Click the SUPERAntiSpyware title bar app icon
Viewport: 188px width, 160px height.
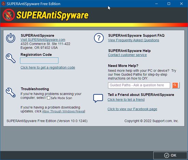(x=3, y=4)
